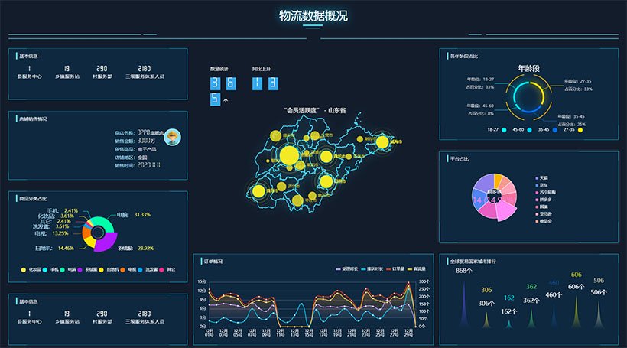Image resolution: width=627 pixels, height=348 pixels.
Task: Click the Weihai city bubble on map
Action: click(x=382, y=141)
